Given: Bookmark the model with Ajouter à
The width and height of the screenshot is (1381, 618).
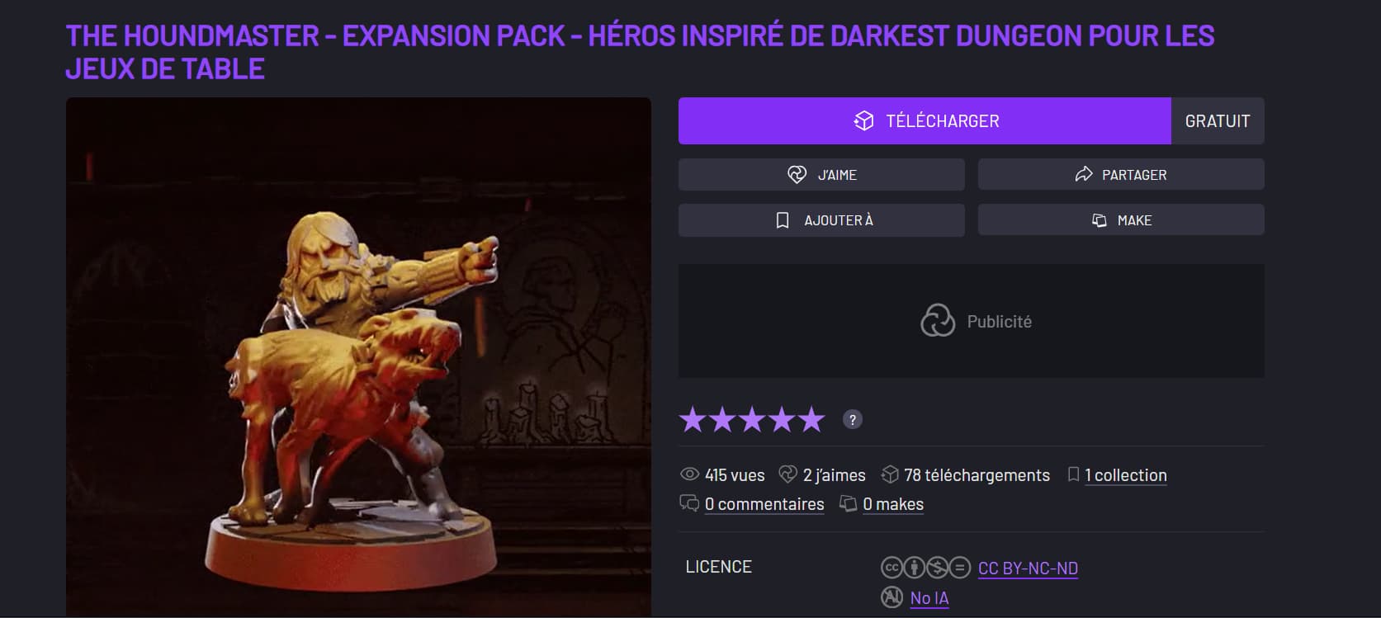Looking at the screenshot, I should click(821, 220).
